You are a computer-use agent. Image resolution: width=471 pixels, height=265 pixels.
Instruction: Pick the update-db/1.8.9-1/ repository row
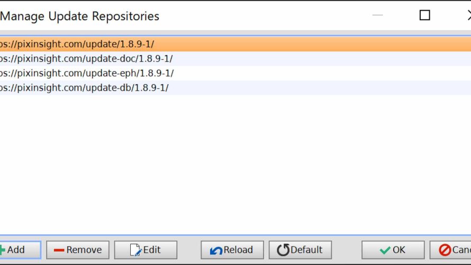point(235,87)
